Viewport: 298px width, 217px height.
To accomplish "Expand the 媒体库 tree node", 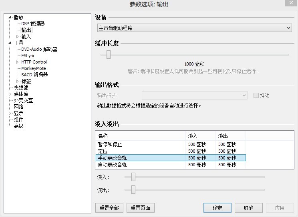I will (10, 94).
